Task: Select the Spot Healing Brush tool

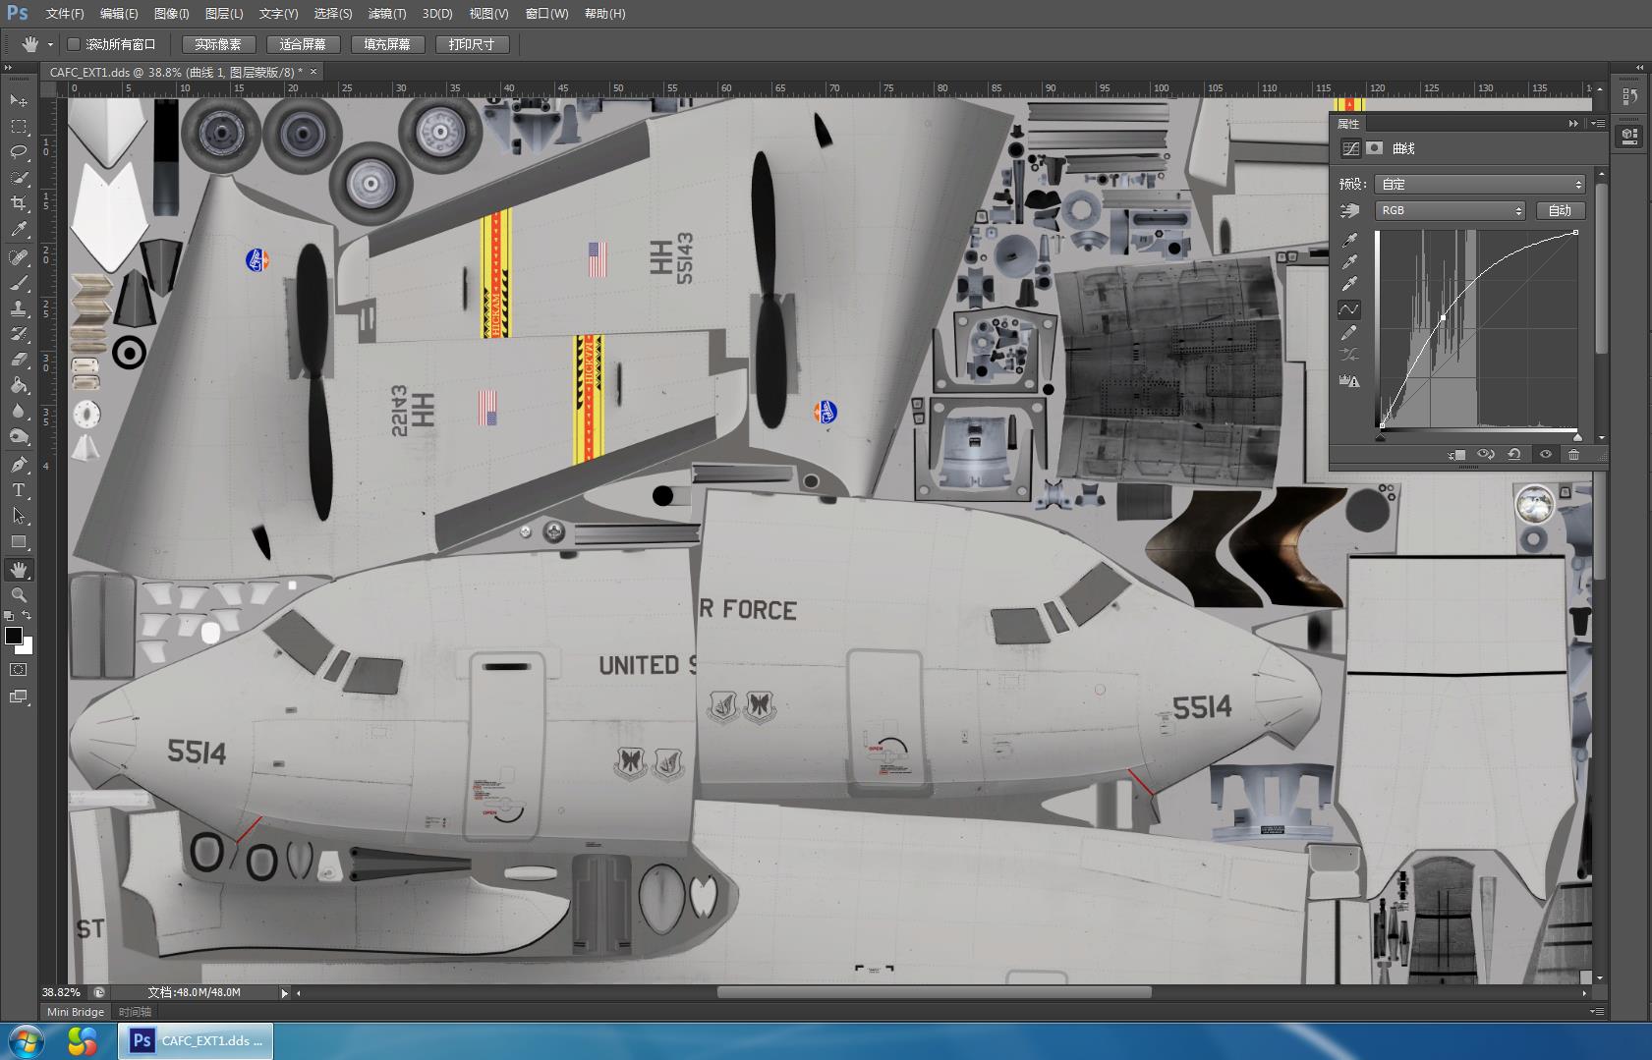Action: pyautogui.click(x=19, y=257)
